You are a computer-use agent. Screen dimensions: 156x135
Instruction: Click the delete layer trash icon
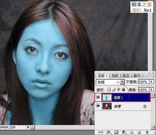(x=147, y=132)
